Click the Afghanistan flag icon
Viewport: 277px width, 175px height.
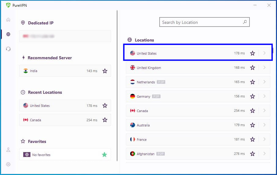click(x=132, y=154)
